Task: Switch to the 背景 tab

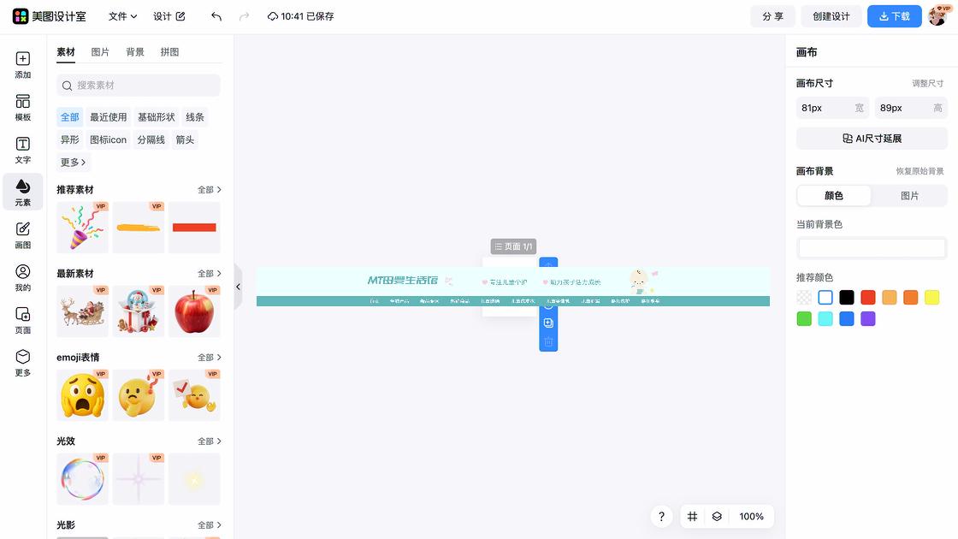Action: [135, 52]
